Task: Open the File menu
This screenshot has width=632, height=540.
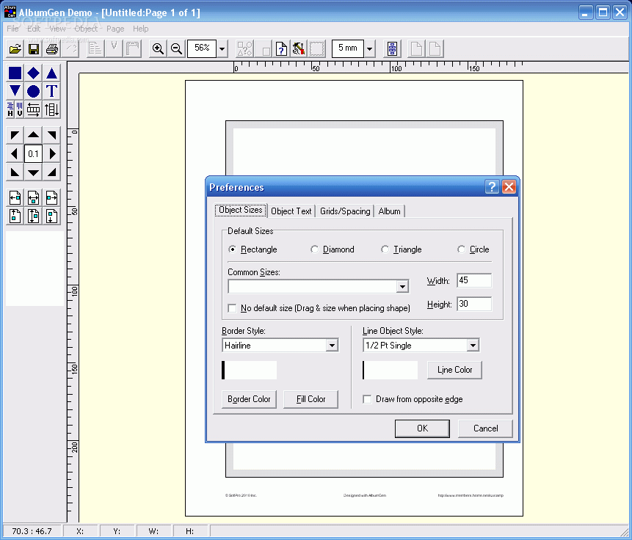Action: coord(12,29)
